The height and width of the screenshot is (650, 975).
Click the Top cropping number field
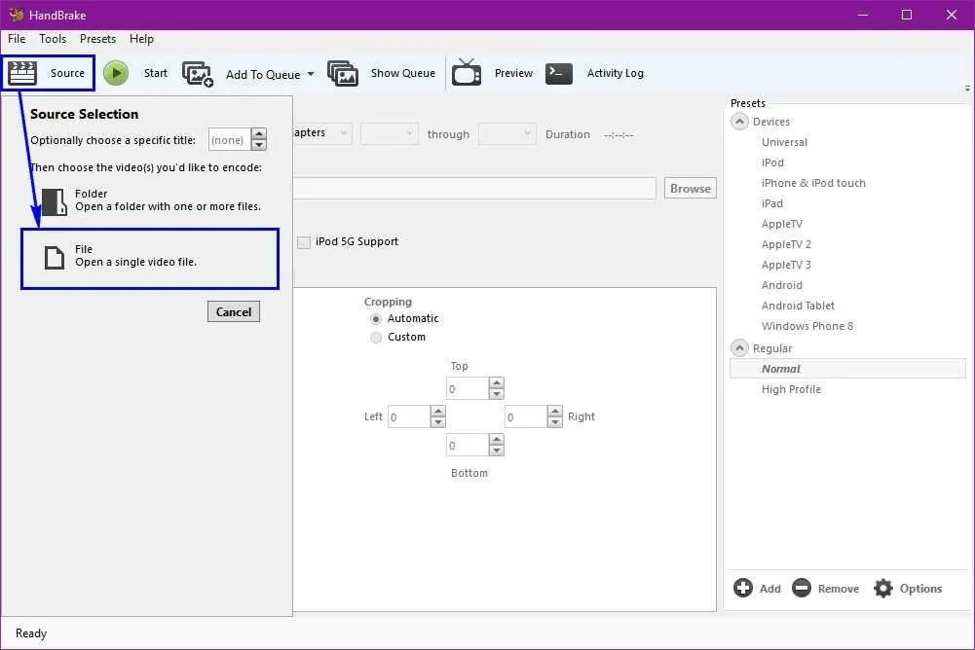[468, 388]
